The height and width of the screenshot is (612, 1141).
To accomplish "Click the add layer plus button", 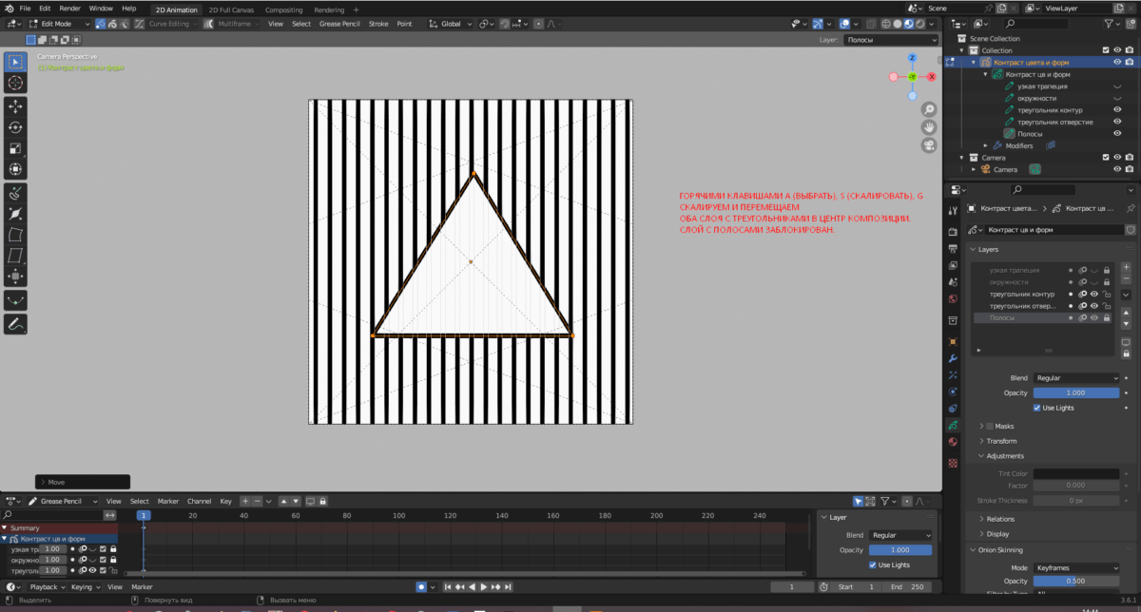I will [x=1126, y=267].
